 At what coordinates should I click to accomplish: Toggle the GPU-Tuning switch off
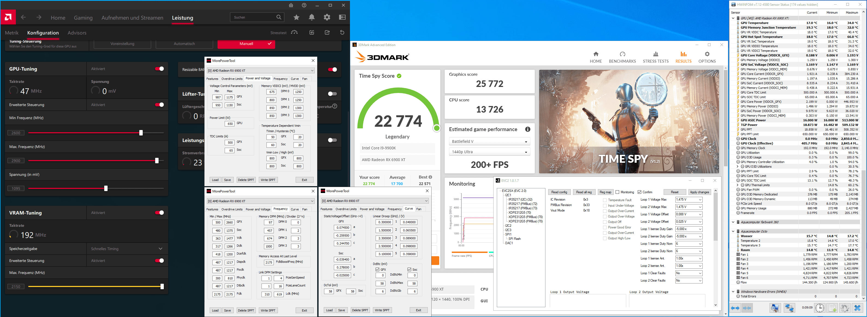(x=159, y=69)
